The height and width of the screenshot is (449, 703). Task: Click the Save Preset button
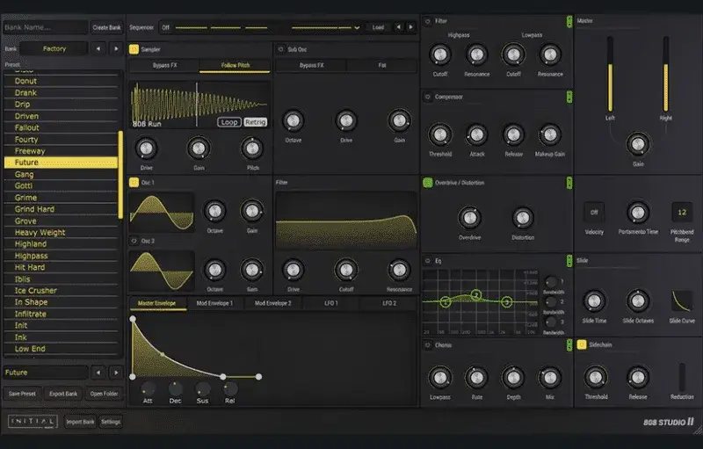pyautogui.click(x=22, y=394)
